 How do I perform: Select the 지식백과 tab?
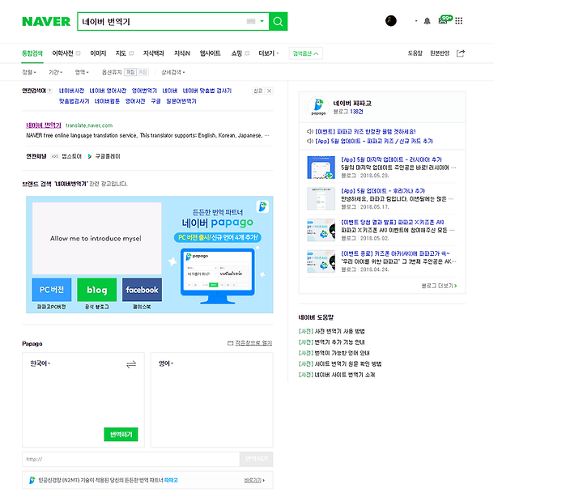(x=154, y=53)
